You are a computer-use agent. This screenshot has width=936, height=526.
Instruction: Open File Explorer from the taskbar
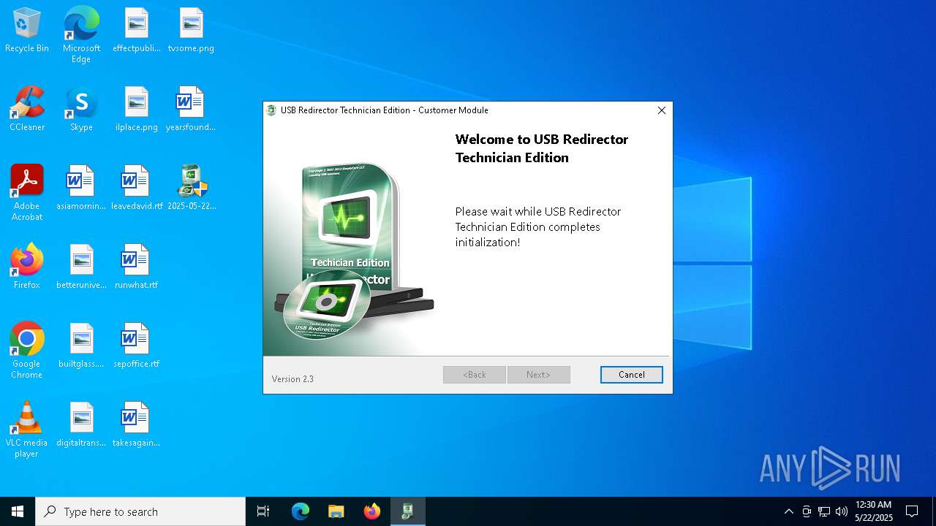[x=336, y=511]
